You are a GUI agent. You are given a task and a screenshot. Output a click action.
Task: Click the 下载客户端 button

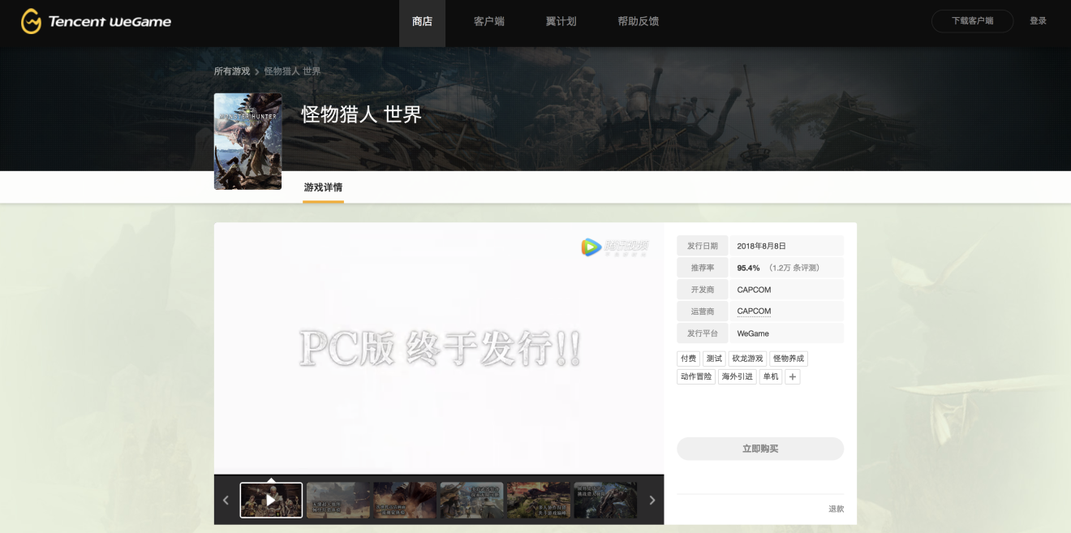coord(972,21)
